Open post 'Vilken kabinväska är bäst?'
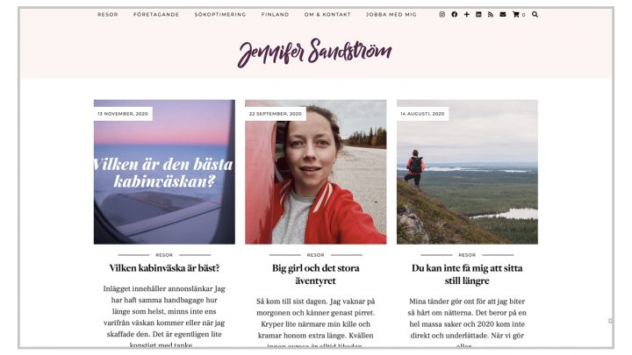632x355 pixels. (x=164, y=268)
